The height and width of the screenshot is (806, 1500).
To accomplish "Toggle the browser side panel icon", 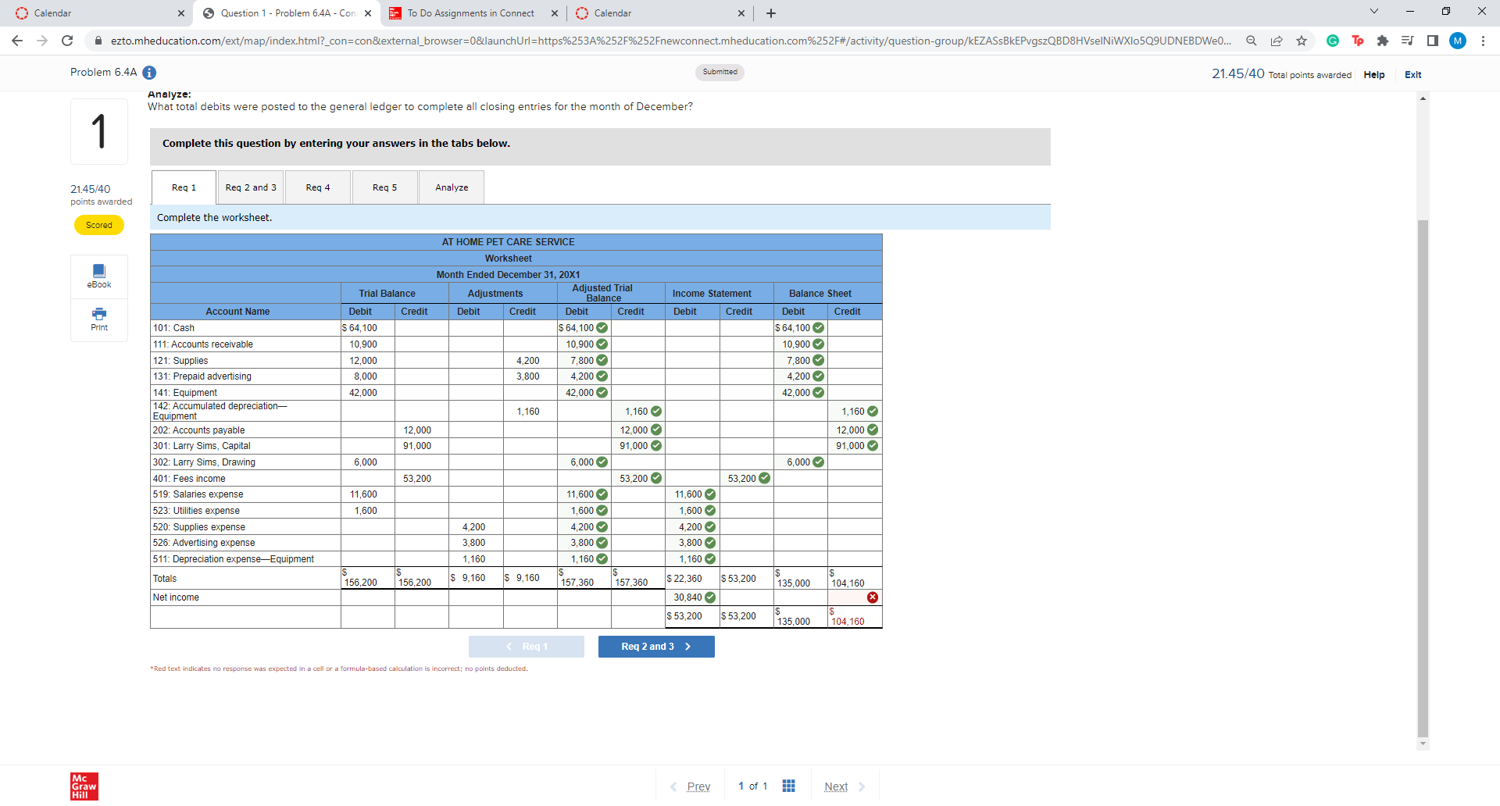I will (x=1433, y=41).
